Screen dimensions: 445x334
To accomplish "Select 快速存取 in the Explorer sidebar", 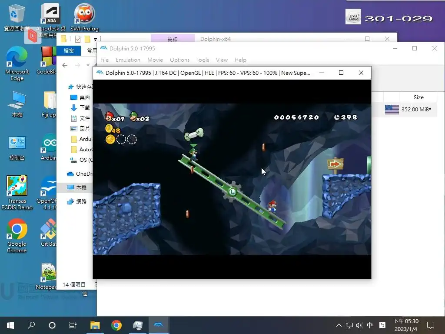I will coord(81,87).
